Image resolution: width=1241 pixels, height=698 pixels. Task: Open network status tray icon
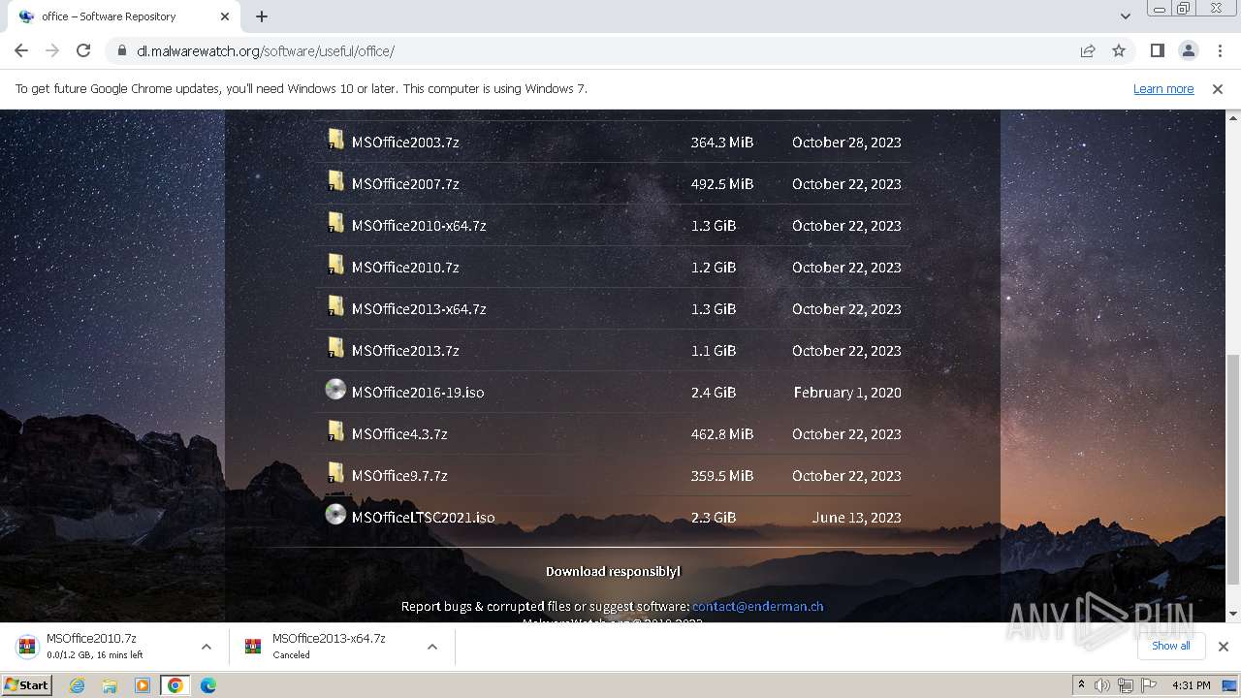coord(1126,685)
